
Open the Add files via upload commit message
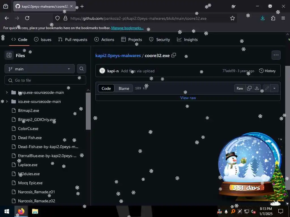coord(138,71)
